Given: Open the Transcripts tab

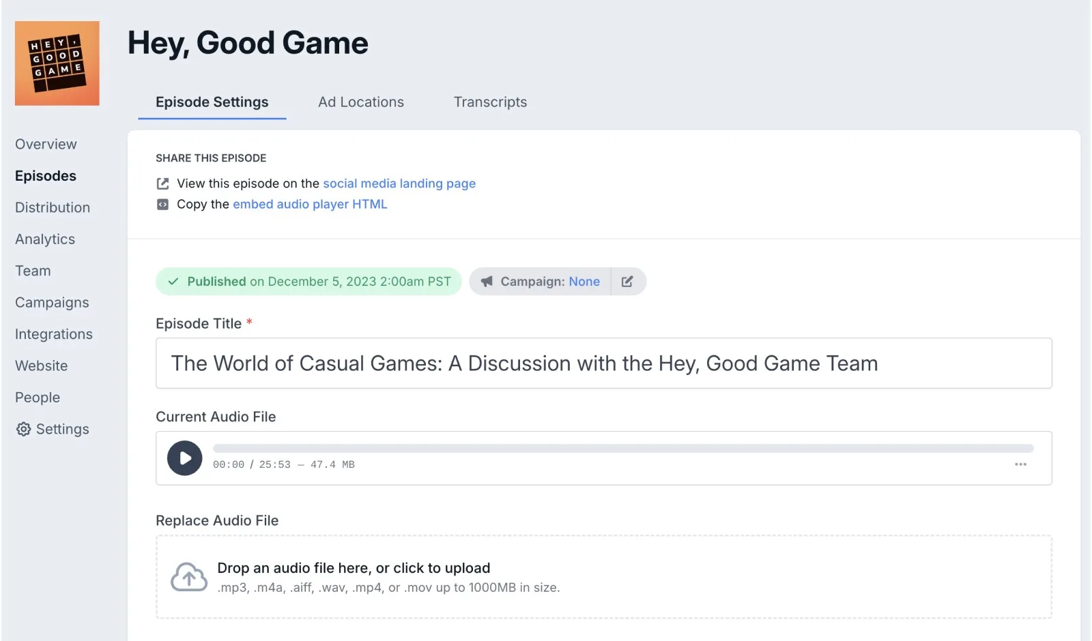Looking at the screenshot, I should 490,102.
